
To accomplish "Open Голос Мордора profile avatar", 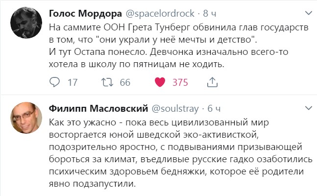I will point(26,23).
